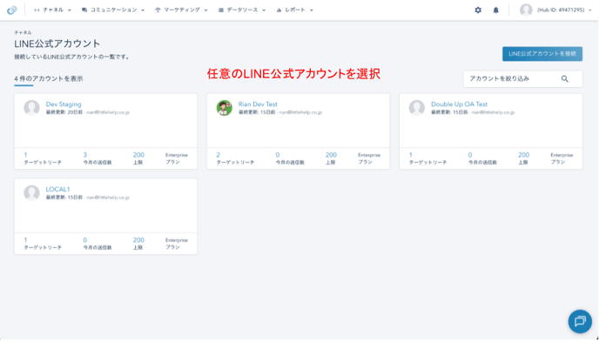The width and height of the screenshot is (599, 341).
Task: Click Double Up OA Test limit 200
Action: pyautogui.click(x=524, y=155)
